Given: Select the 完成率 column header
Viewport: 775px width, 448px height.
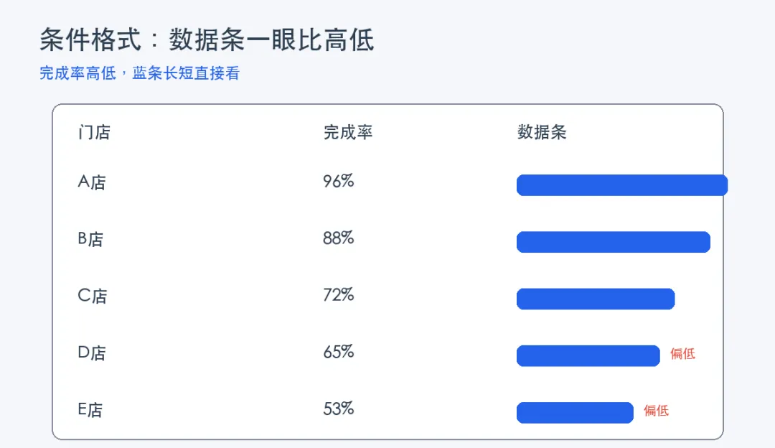Looking at the screenshot, I should (x=348, y=133).
